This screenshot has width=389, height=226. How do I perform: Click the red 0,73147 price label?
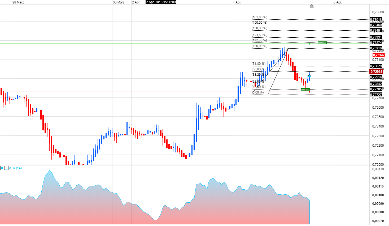(x=378, y=55)
